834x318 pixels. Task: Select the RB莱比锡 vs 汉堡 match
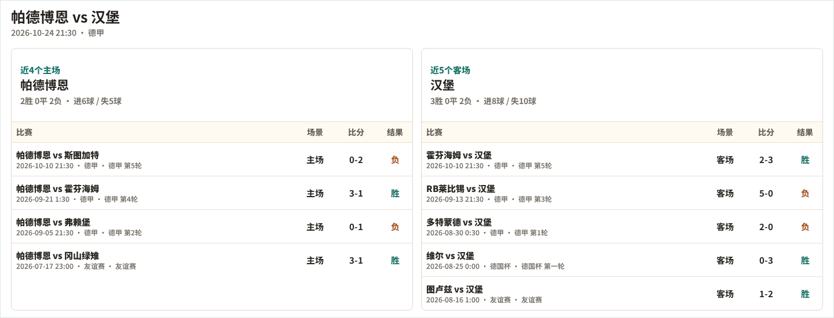[x=622, y=193]
